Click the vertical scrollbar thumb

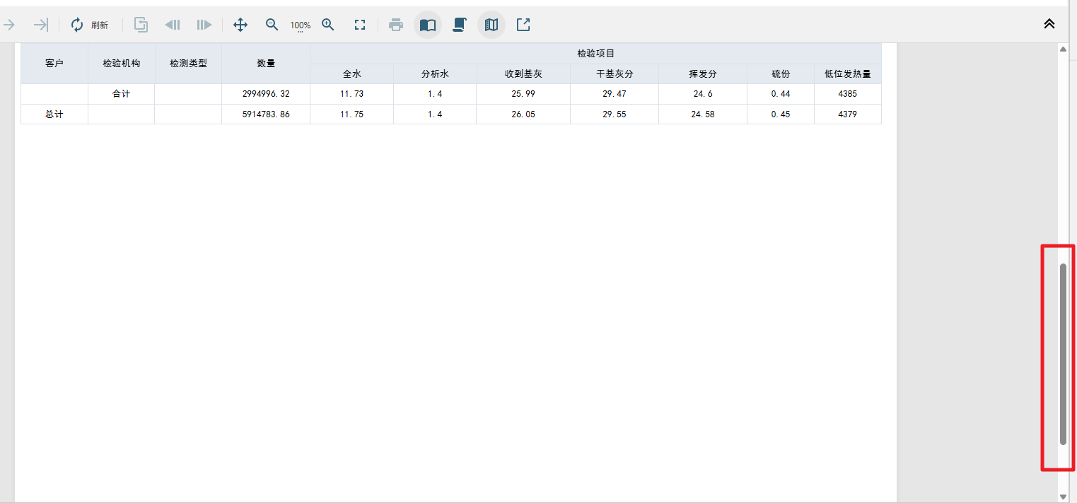1063,354
